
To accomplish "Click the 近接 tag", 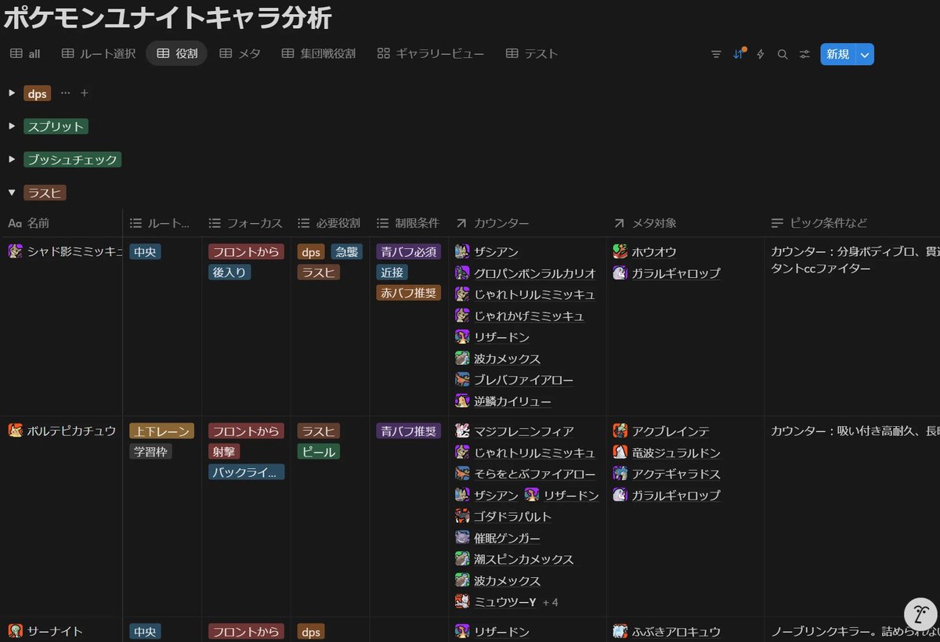I will (x=392, y=272).
